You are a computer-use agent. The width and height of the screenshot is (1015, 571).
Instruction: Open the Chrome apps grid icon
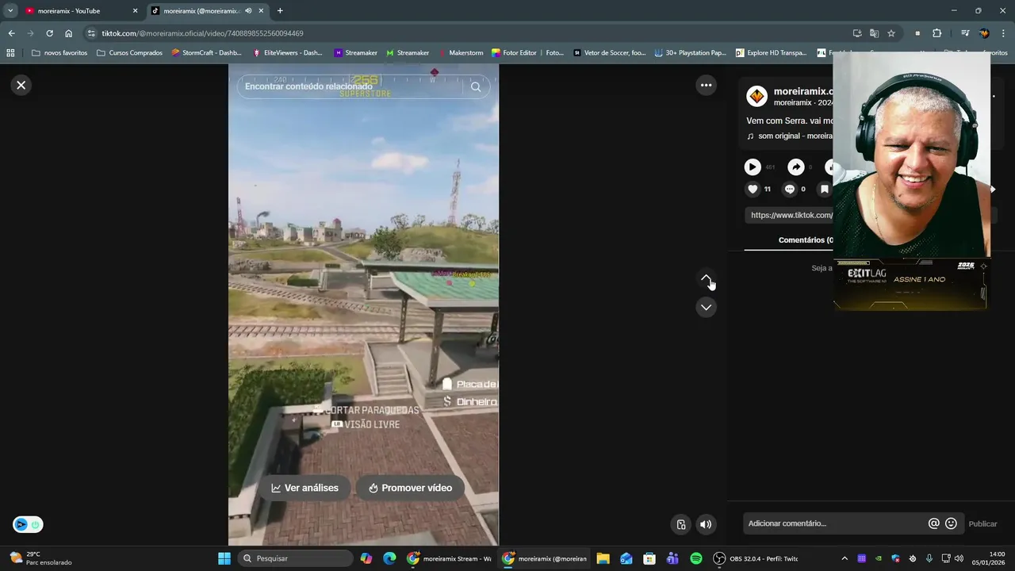10,53
